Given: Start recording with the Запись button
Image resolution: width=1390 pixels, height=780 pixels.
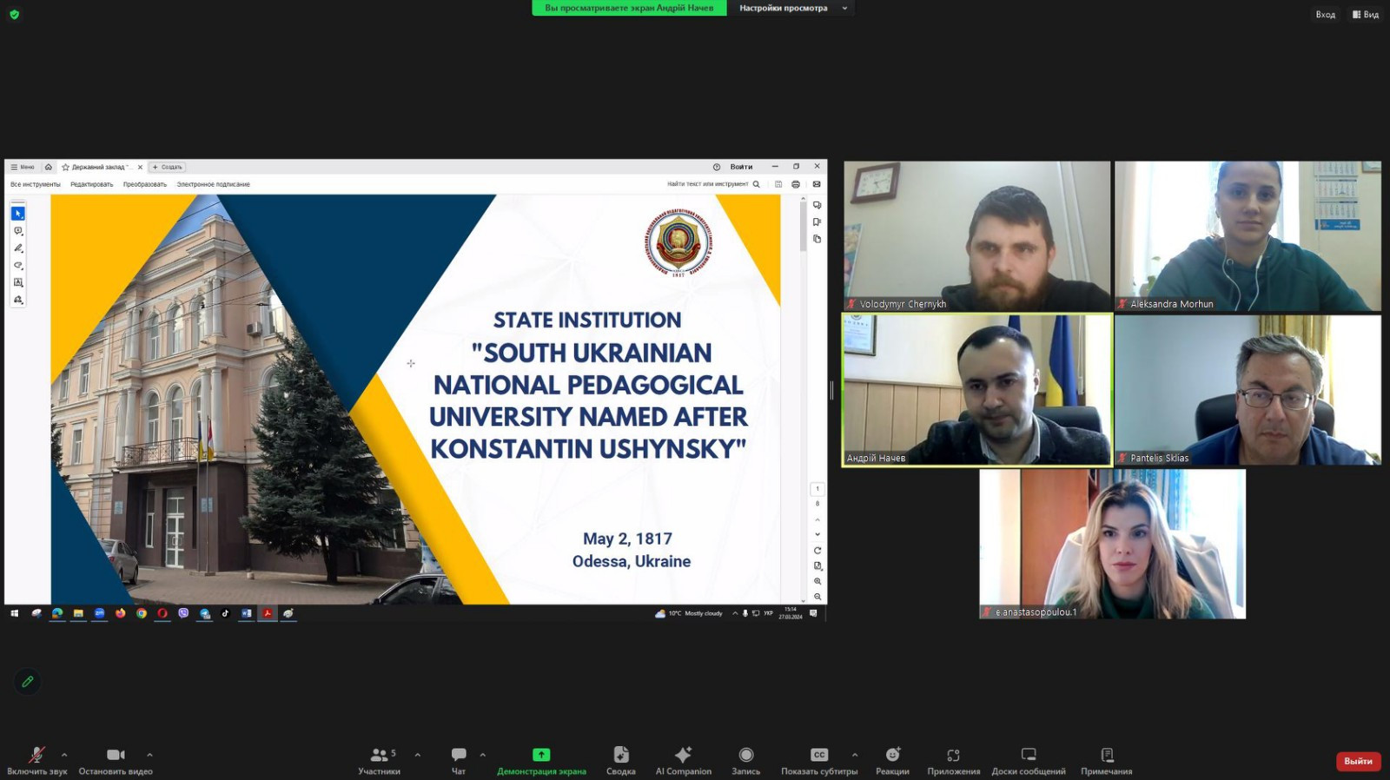Looking at the screenshot, I should point(745,760).
